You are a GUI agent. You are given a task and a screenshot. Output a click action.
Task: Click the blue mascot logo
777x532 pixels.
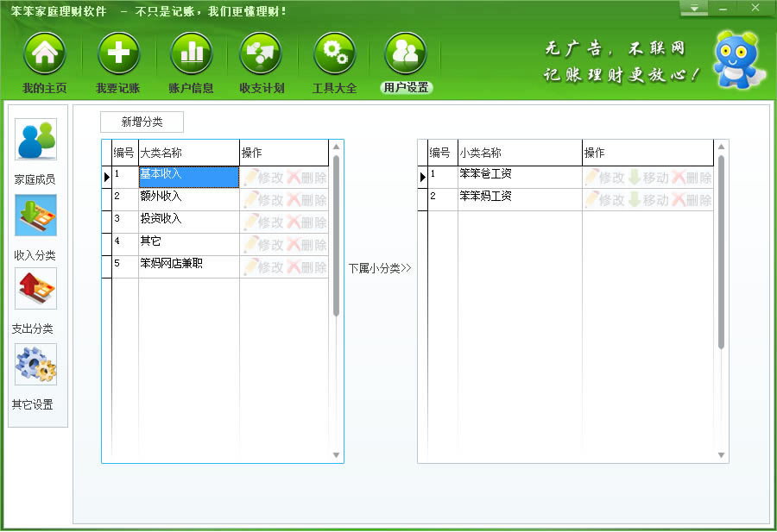coord(736,57)
